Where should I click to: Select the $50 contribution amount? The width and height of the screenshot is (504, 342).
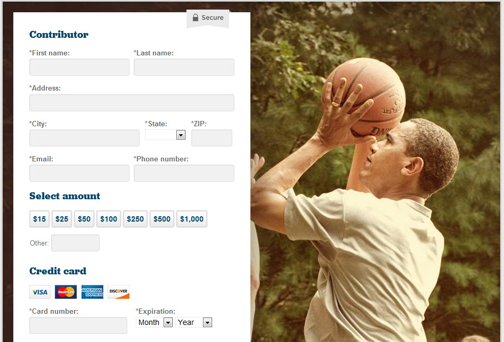84,219
